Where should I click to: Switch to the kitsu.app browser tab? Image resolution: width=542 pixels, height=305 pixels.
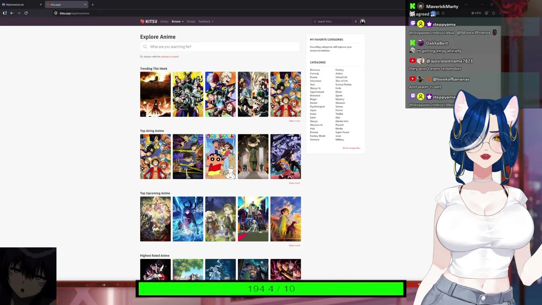click(x=66, y=5)
